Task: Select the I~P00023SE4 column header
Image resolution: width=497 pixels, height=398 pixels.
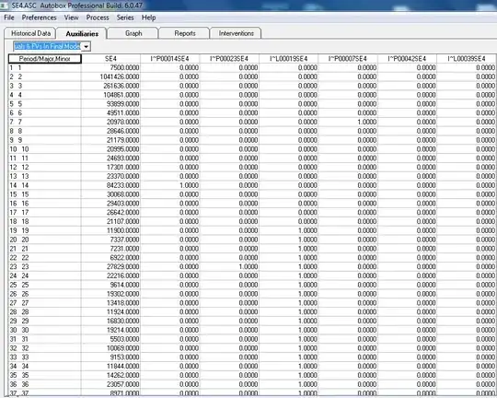Action: [x=229, y=59]
